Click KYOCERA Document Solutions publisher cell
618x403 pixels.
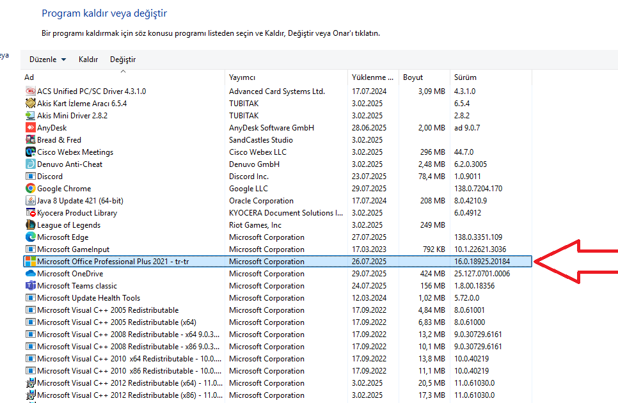[x=286, y=213]
